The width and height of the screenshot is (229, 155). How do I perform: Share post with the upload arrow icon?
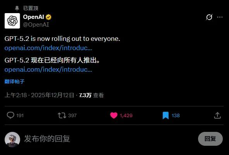(217, 115)
